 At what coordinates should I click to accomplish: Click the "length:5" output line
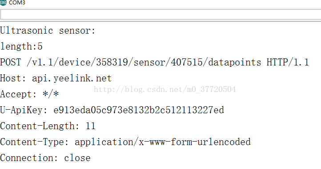pos(21,46)
